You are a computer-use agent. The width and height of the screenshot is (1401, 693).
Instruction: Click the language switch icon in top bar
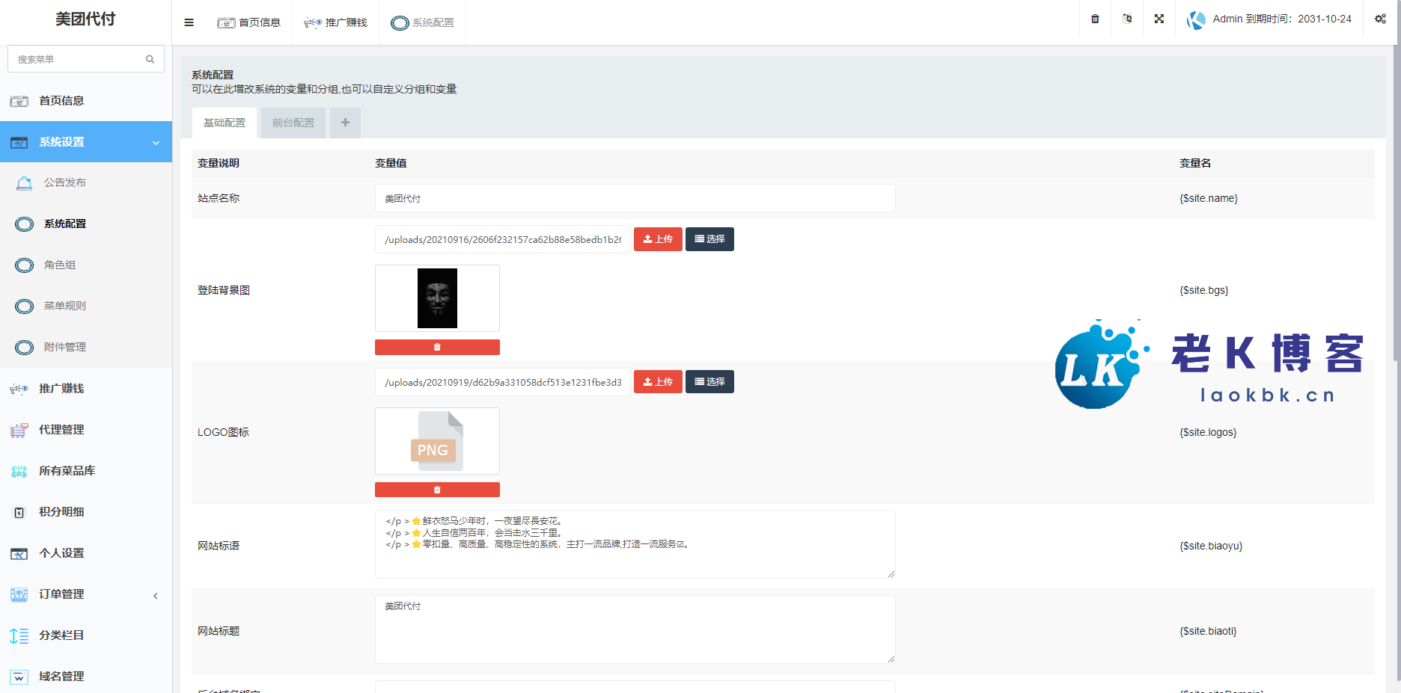1127,19
